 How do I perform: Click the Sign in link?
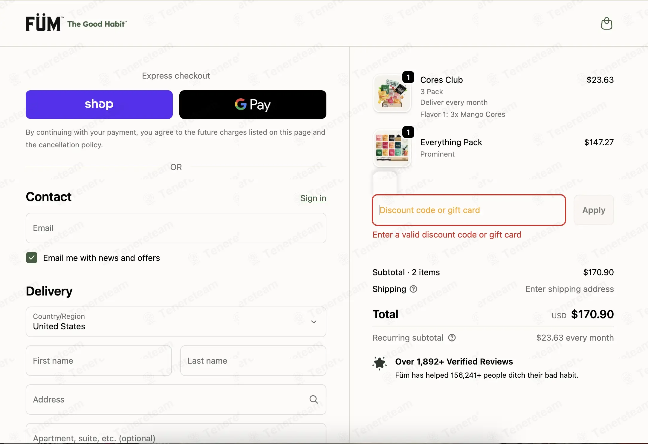click(x=313, y=198)
